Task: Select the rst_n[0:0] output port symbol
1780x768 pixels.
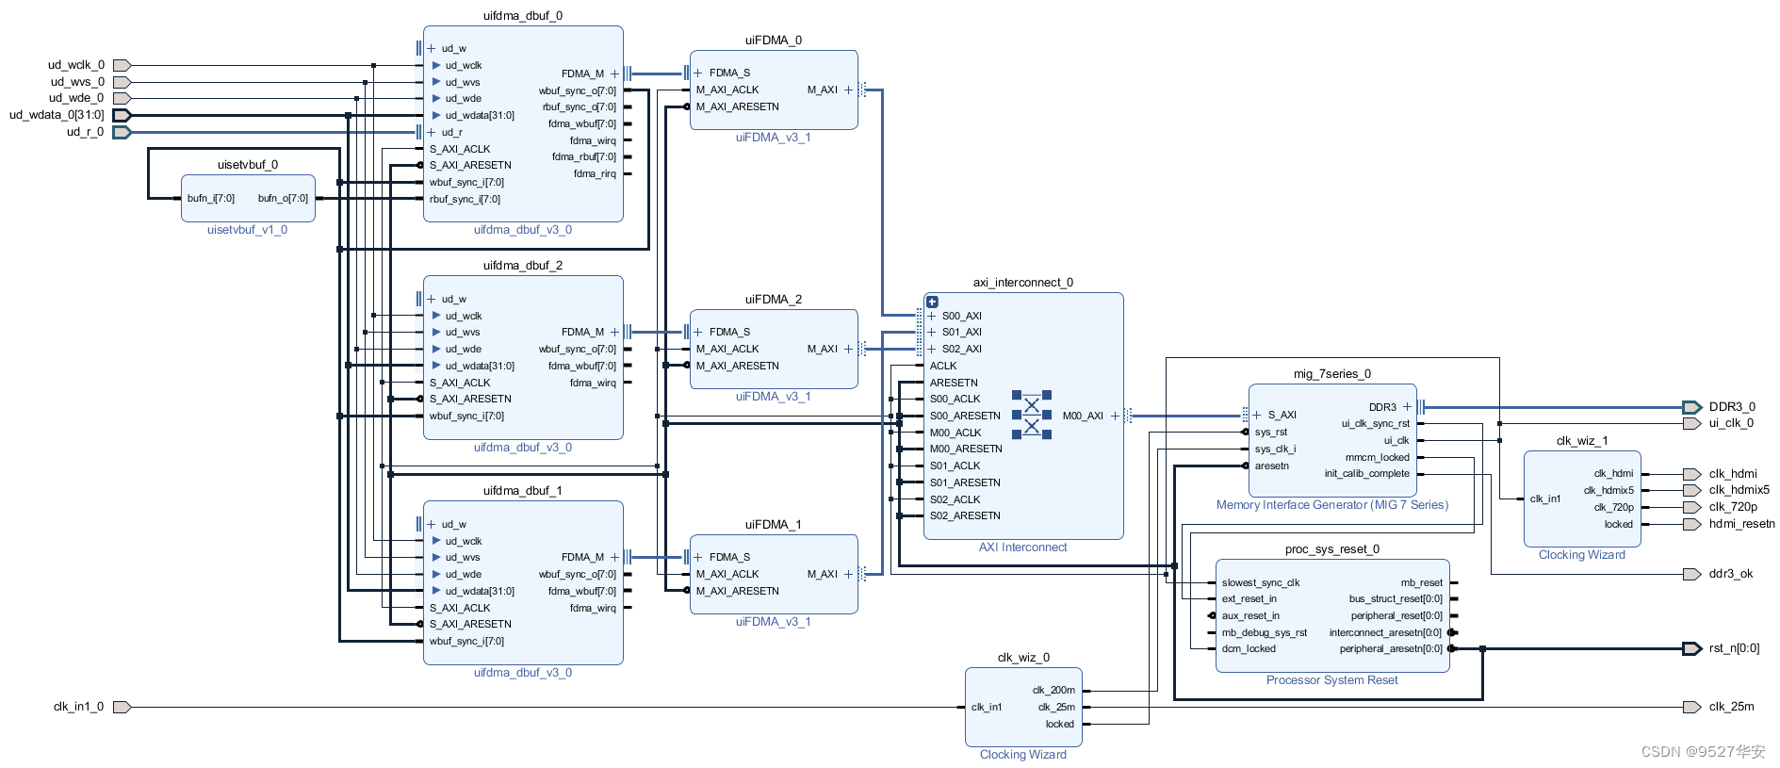Action: [x=1691, y=648]
